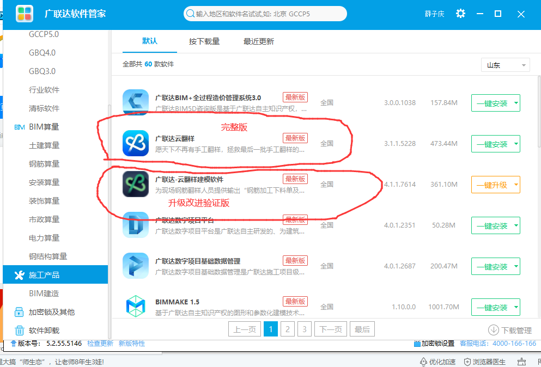The image size is (541, 367).
Task: Click the 客服电话 4000-166-166 link
Action: (498, 344)
